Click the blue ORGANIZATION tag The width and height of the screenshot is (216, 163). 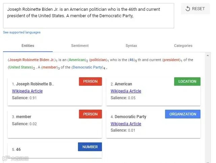183,114
